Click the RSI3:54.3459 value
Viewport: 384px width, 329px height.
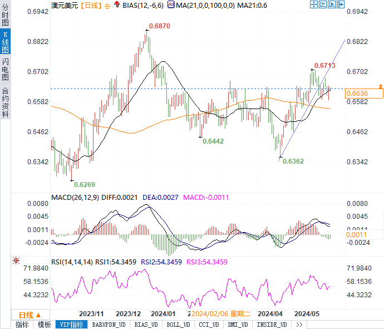tap(207, 262)
